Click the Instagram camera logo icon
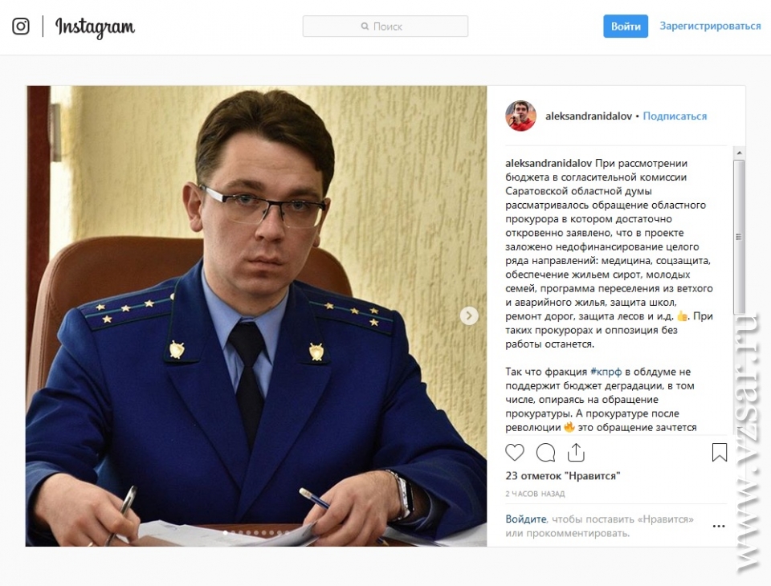The width and height of the screenshot is (771, 586). tap(21, 26)
